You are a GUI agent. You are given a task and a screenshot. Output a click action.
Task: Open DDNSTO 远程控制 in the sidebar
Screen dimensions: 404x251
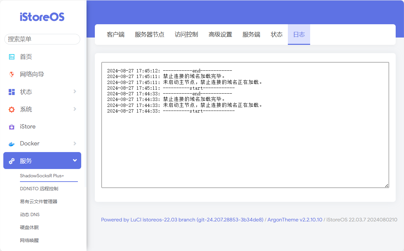(x=39, y=189)
